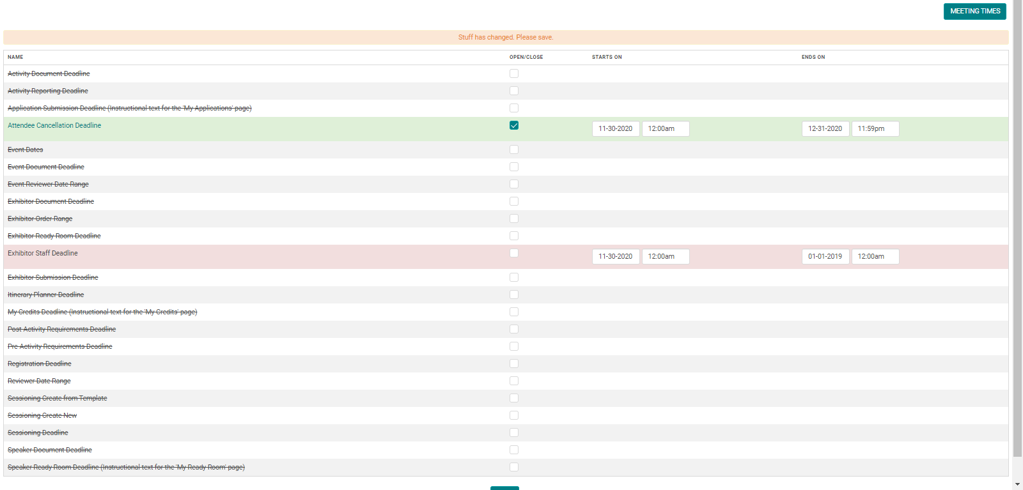This screenshot has height=490, width=1023.
Task: Click the Speaker Document Deadline name
Action: click(x=50, y=450)
